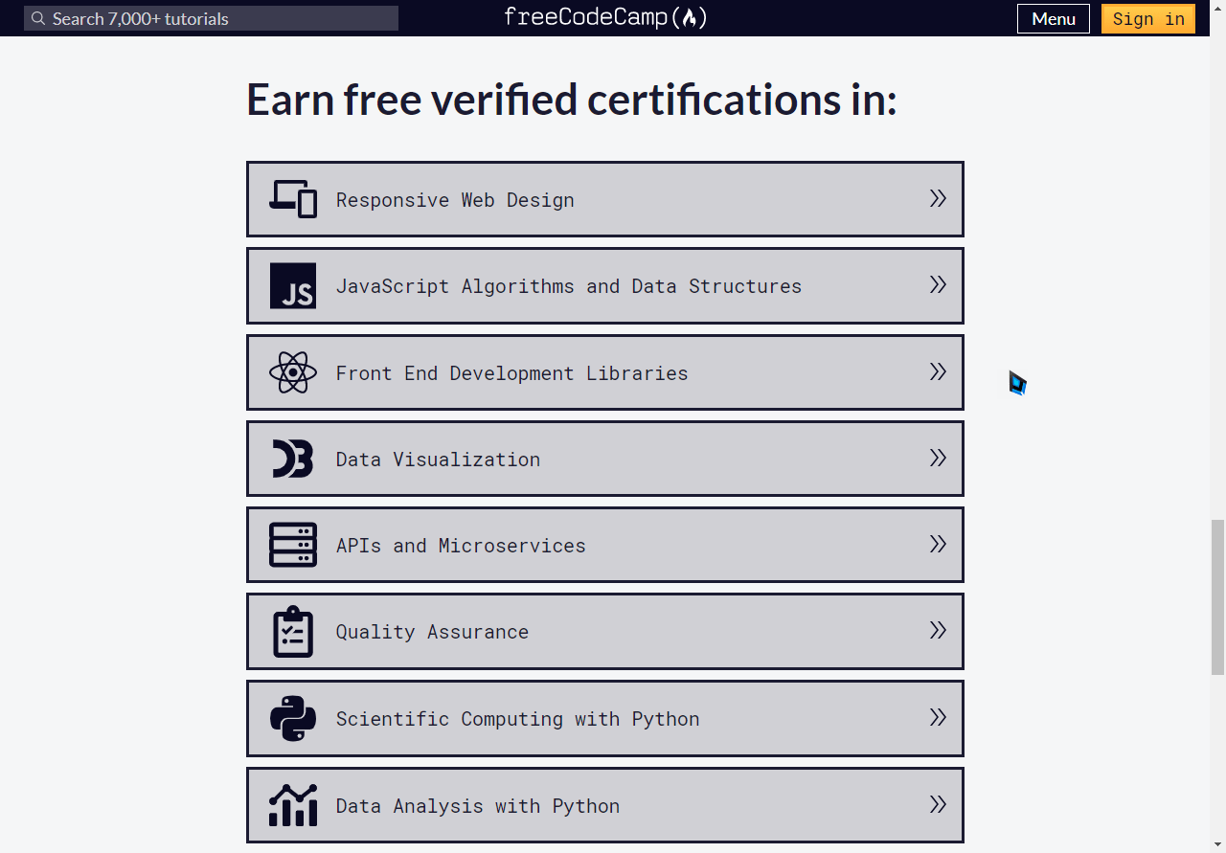Click the scrollbar down arrow
The image size is (1226, 853).
pos(1217,845)
